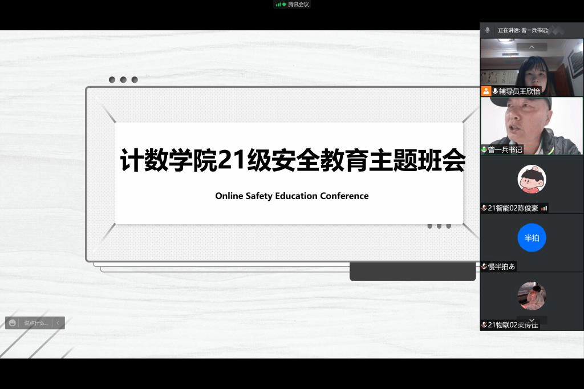Click signal strength icon beside 陈俊豪 name
The width and height of the screenshot is (584, 389).
544,208
